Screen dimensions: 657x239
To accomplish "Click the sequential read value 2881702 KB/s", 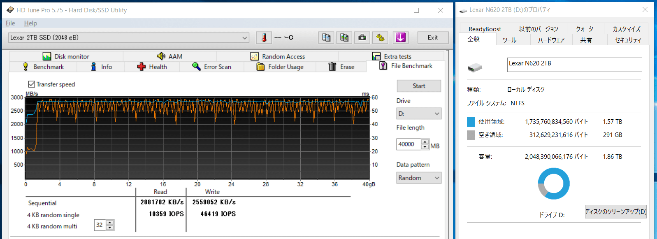I will tap(162, 202).
